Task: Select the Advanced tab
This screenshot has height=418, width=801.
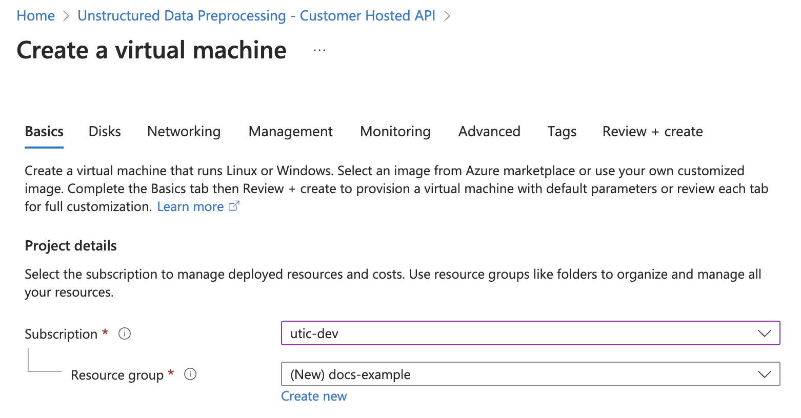Action: [x=489, y=132]
